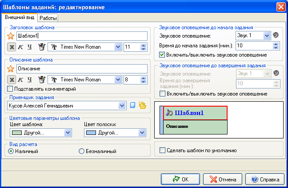Open the Цвет шаблона color dropdown
Image resolution: width=288 pixels, height=188 pixels.
68,132
